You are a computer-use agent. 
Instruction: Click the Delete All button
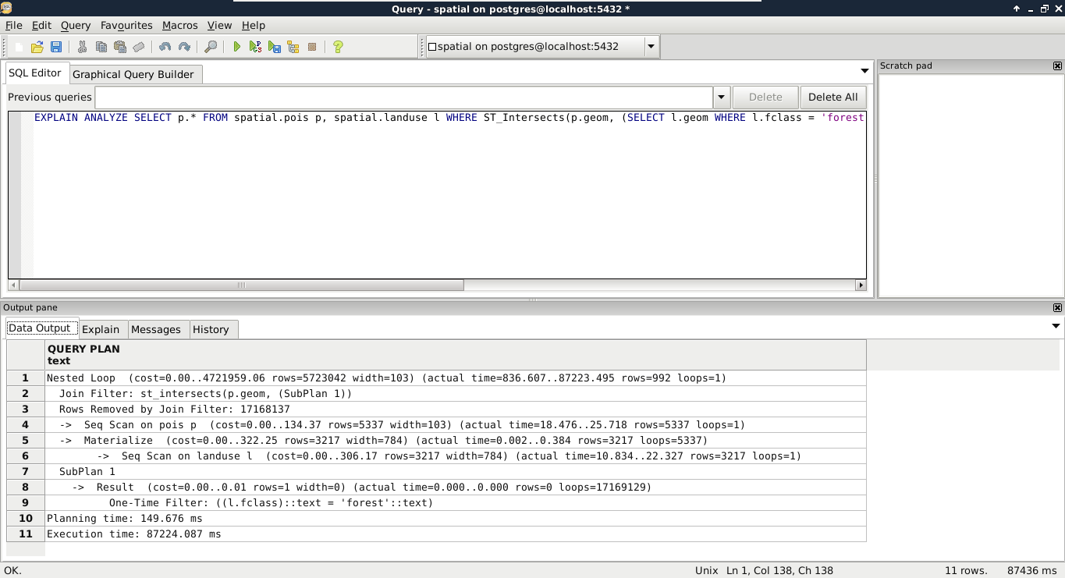[833, 98]
